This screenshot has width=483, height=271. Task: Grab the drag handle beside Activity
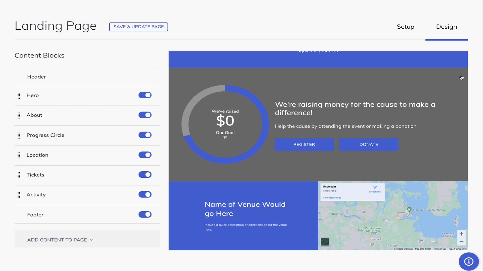(x=19, y=195)
